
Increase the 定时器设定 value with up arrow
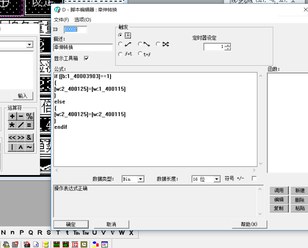tap(228, 45)
